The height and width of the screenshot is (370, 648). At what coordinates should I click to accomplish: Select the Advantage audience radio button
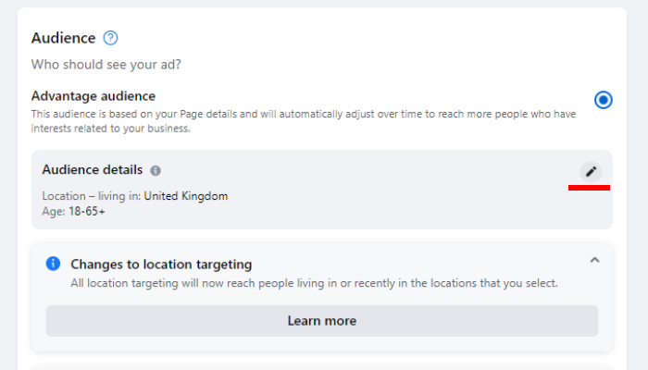click(x=604, y=100)
